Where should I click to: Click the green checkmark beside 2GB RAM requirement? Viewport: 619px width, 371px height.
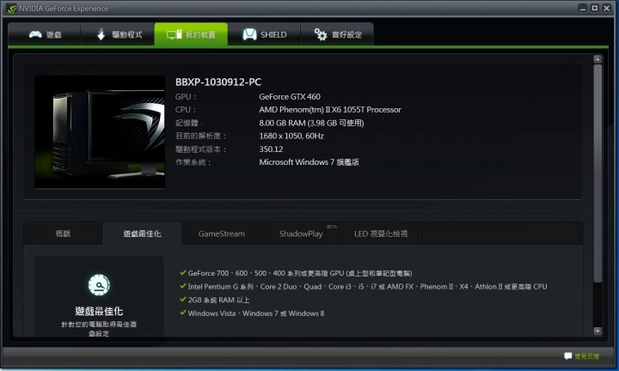pyautogui.click(x=183, y=299)
